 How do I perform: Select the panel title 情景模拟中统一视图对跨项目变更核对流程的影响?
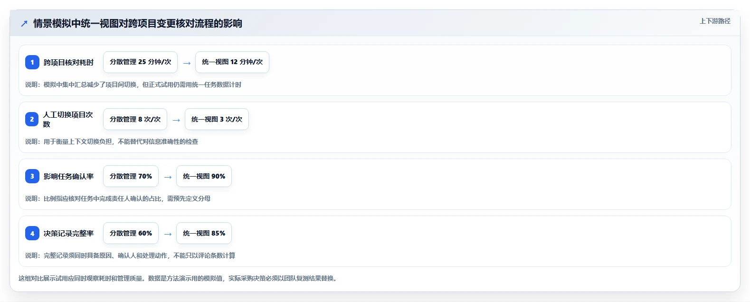point(138,23)
